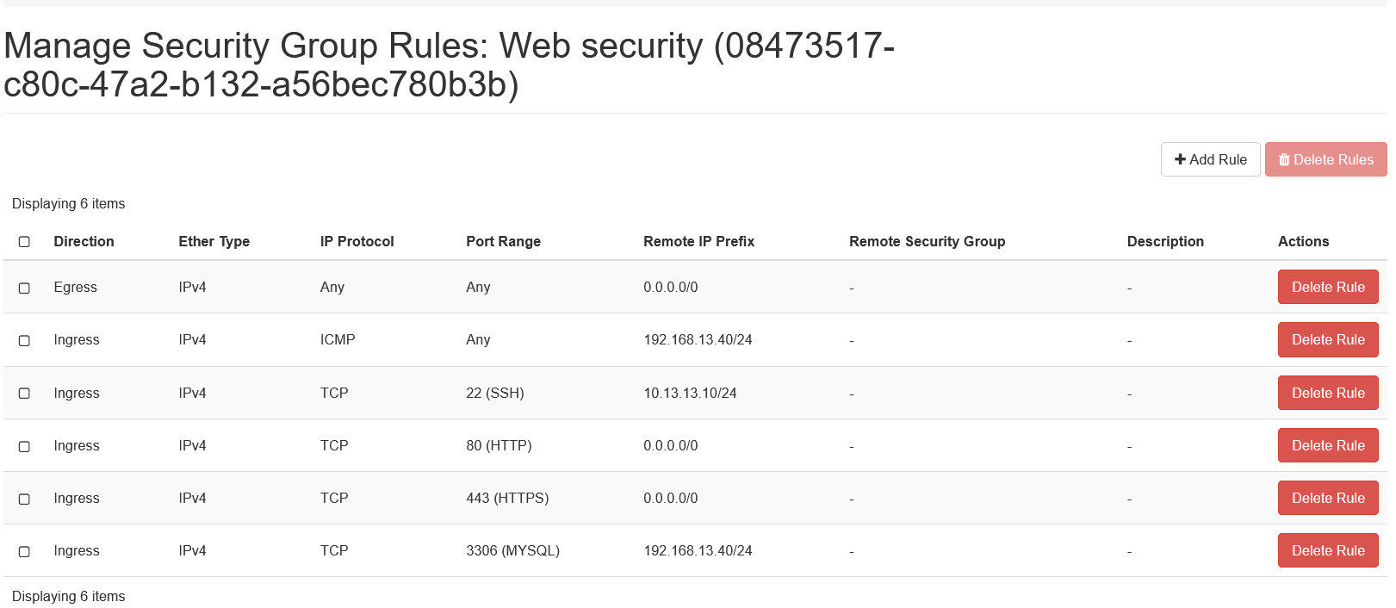Delete the 22 (SSH) rule
Screen dimensions: 1396x608
click(1328, 393)
